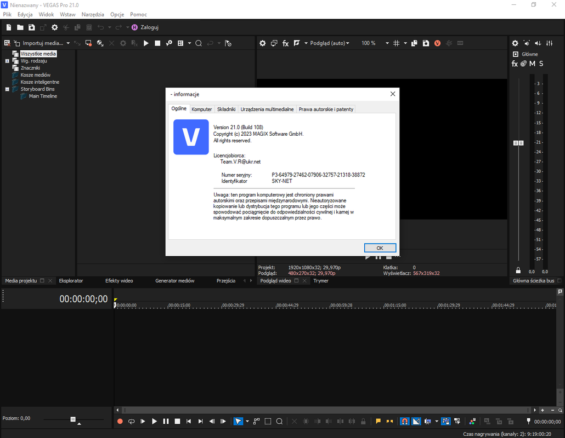The height and width of the screenshot is (438, 565).
Task: Open the Generator mediów tab
Action: coord(175,281)
